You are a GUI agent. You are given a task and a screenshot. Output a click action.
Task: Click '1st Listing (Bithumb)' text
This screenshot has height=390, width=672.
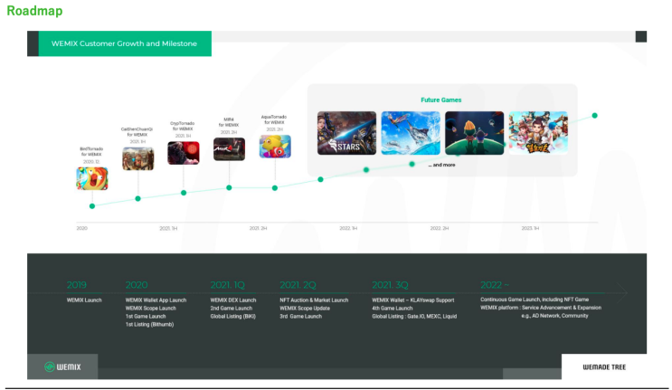149,325
